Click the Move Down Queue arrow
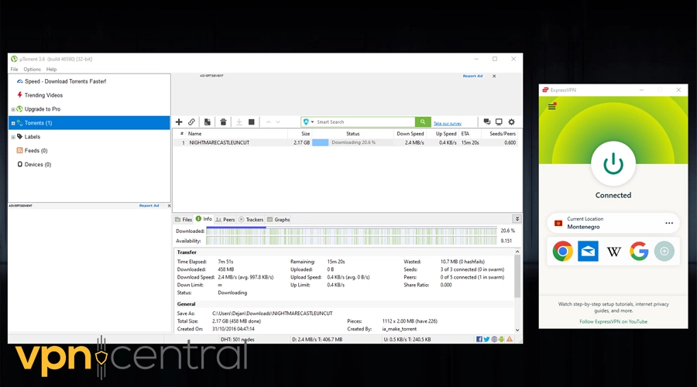Viewport: 697px width, 387px height. (x=278, y=122)
